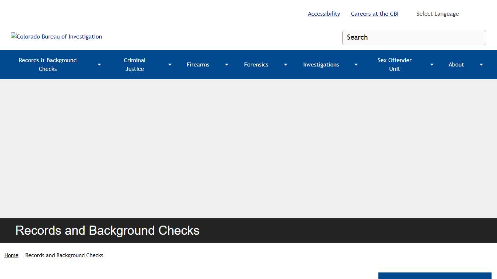Screen dimensions: 497x279
Task: Expand the Criminal Justice dropdown arrow
Action: click(x=170, y=64)
